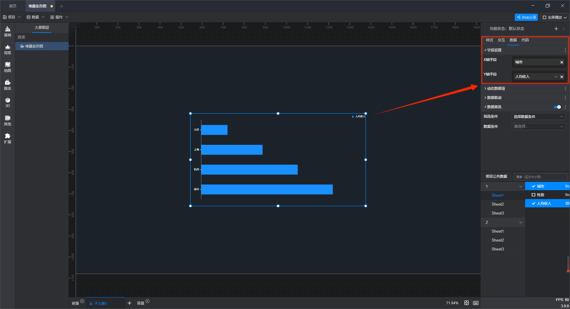Add a new sub-screen with plus
The height and width of the screenshot is (309, 570).
coord(129,303)
